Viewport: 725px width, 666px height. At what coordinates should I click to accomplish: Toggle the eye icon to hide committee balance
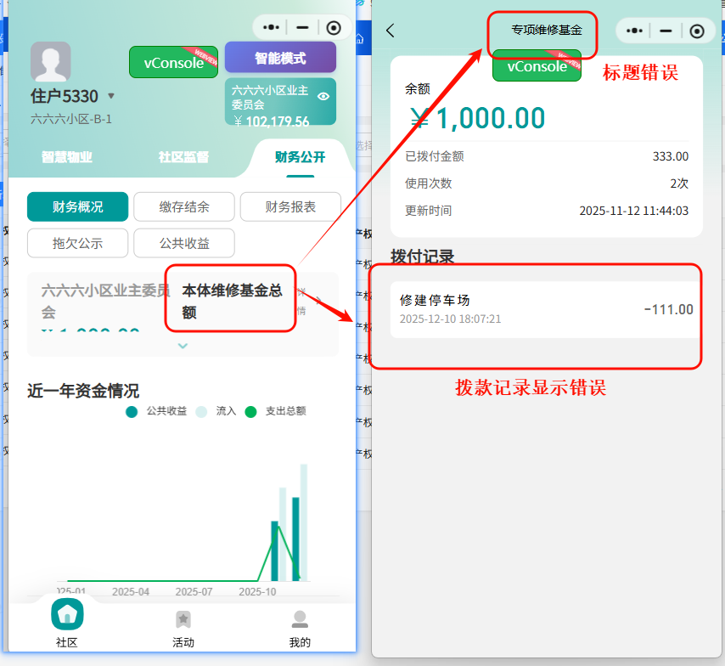pos(323,97)
